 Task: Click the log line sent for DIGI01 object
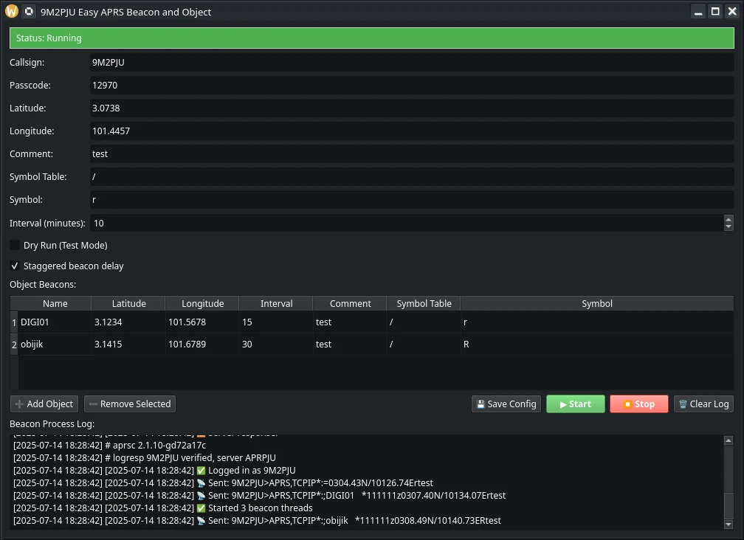(260, 496)
